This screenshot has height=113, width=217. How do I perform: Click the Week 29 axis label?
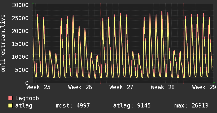coord(204,87)
